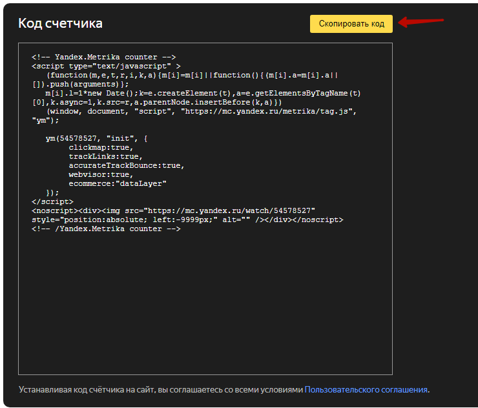Click the opening "Yandex.Metrika counter" comment line
This screenshot has width=478, height=408.
(103, 57)
